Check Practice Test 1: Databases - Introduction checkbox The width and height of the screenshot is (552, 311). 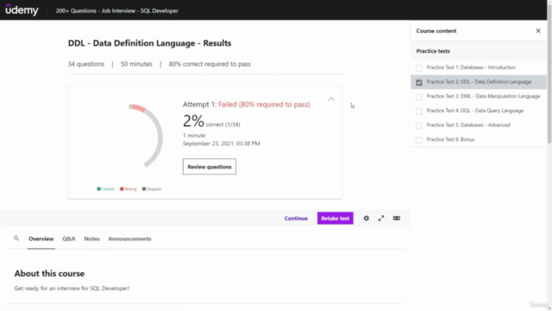coord(419,67)
